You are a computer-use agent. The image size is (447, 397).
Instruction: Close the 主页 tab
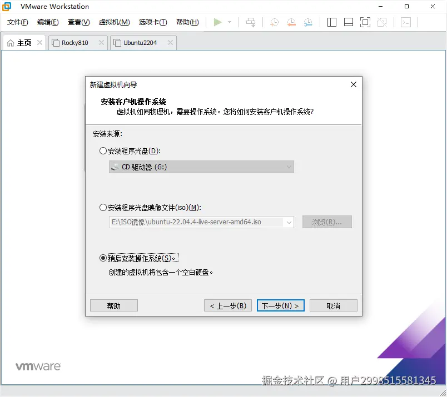coord(39,43)
